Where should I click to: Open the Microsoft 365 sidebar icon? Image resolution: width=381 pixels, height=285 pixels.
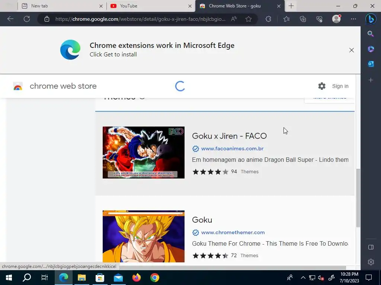(x=371, y=49)
